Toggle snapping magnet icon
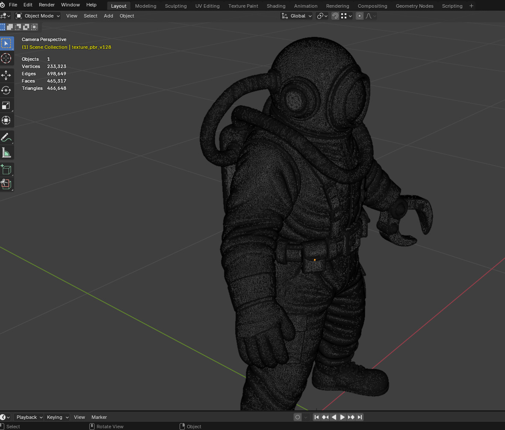This screenshot has width=505, height=430. (335, 16)
